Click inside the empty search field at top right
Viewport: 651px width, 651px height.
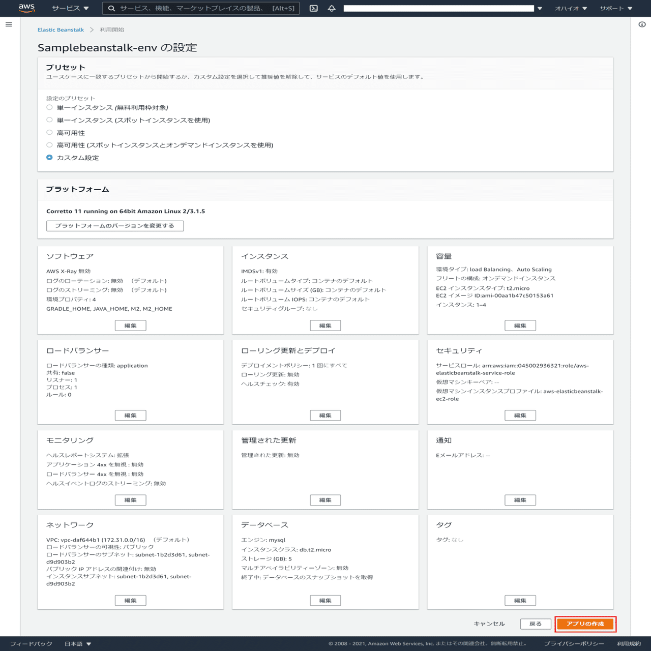click(437, 8)
